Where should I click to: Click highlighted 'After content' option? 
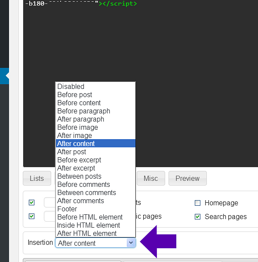coord(76,143)
